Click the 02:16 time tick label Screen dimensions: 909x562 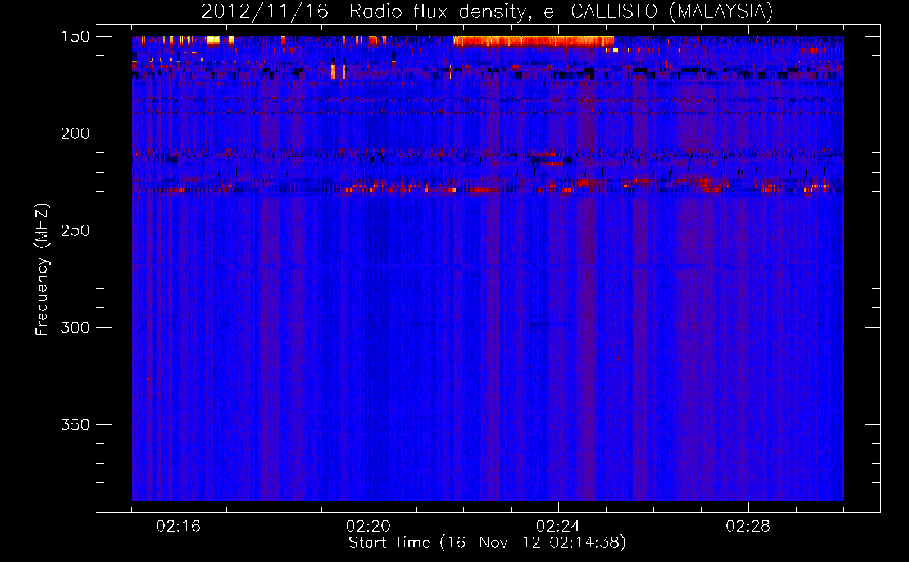[178, 526]
